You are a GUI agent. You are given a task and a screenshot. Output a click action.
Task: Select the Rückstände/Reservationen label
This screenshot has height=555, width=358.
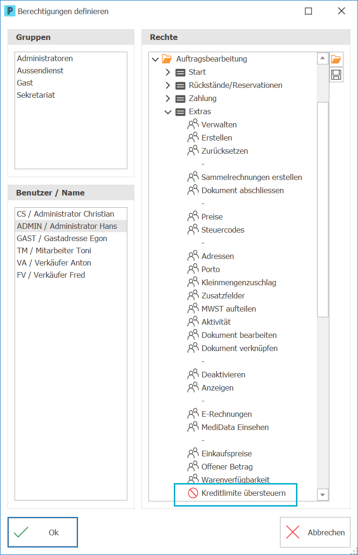235,86
